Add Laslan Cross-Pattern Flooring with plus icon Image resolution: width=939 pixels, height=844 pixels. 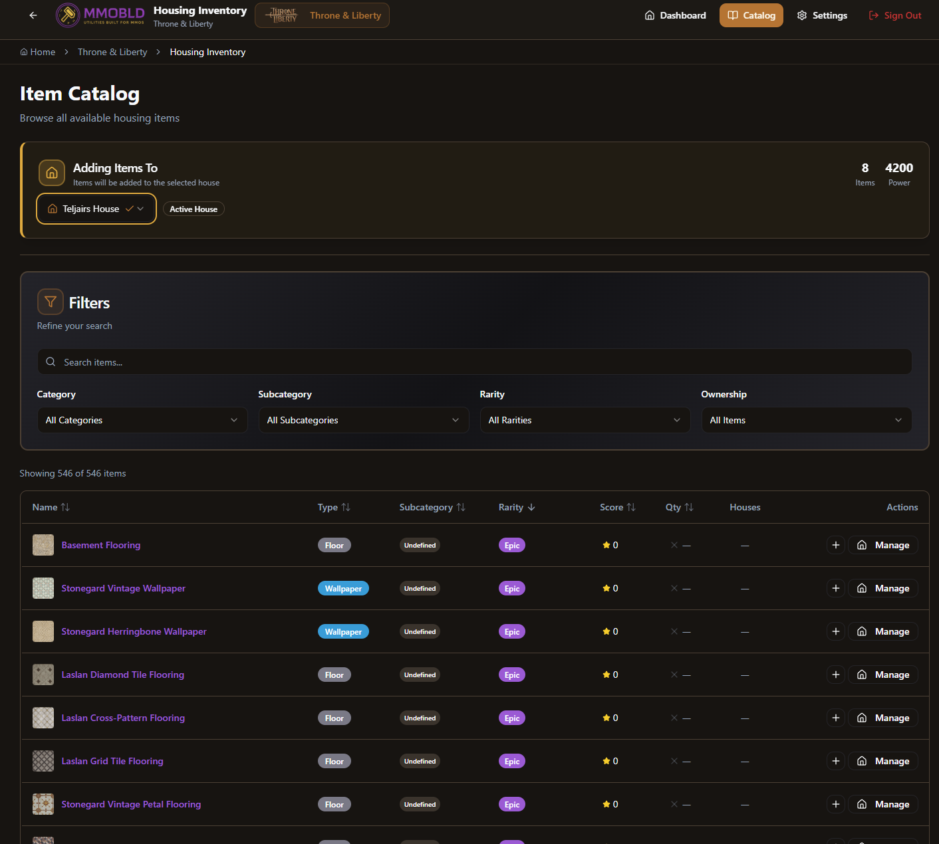836,718
